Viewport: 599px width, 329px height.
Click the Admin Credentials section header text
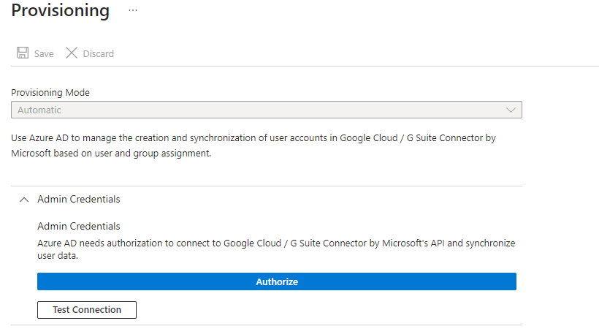pos(78,199)
